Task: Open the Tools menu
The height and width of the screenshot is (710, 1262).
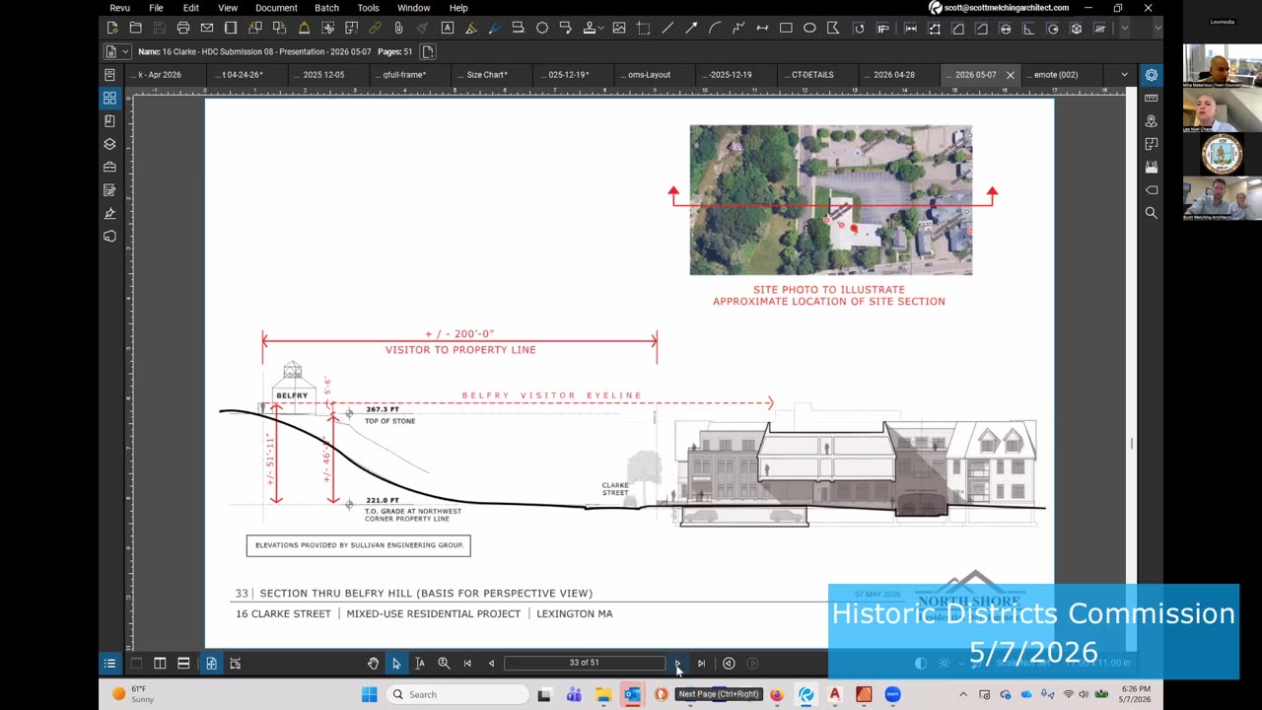Action: [x=368, y=8]
